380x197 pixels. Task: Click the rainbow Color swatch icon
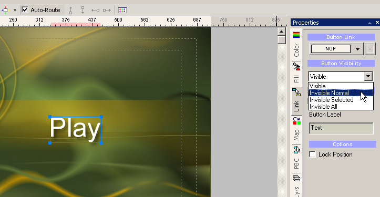(296, 35)
